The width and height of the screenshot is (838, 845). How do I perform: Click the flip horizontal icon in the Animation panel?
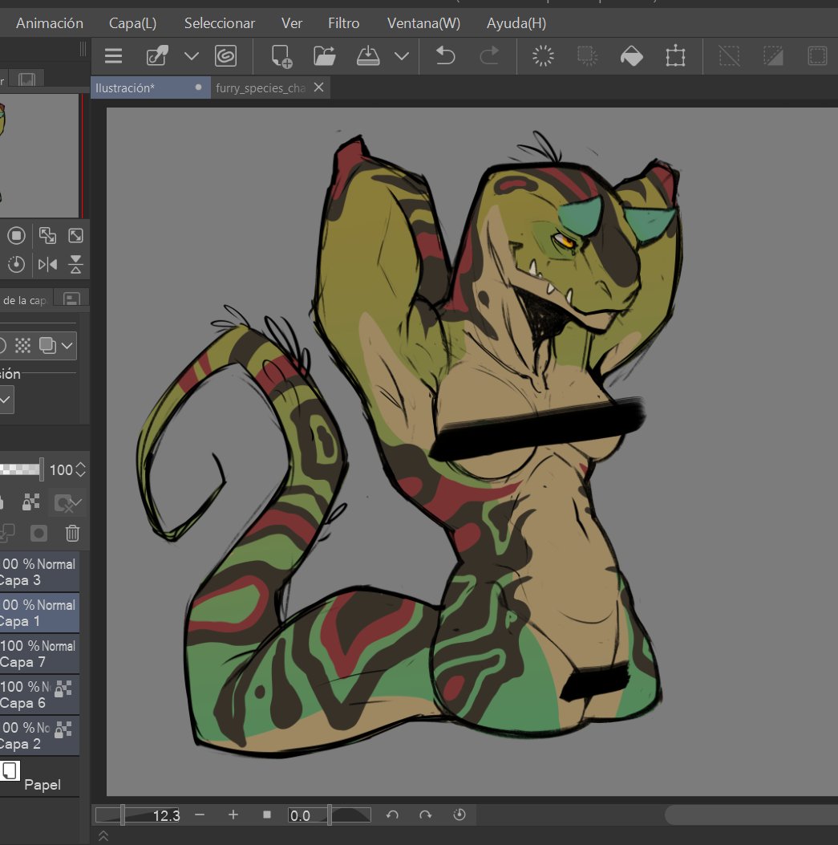click(x=47, y=264)
